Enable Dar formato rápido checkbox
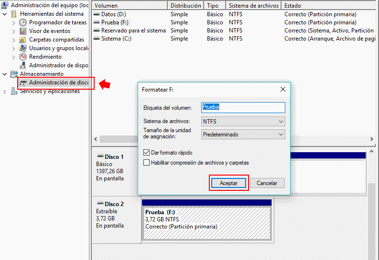The image size is (379, 260). [147, 153]
